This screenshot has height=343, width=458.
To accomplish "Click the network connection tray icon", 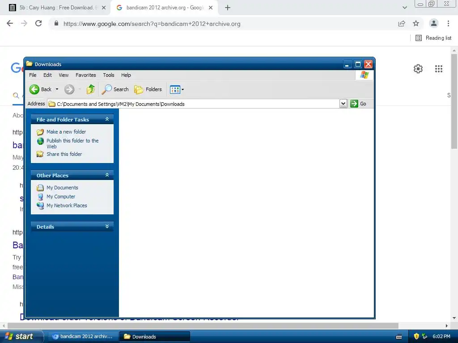I will click(425, 336).
